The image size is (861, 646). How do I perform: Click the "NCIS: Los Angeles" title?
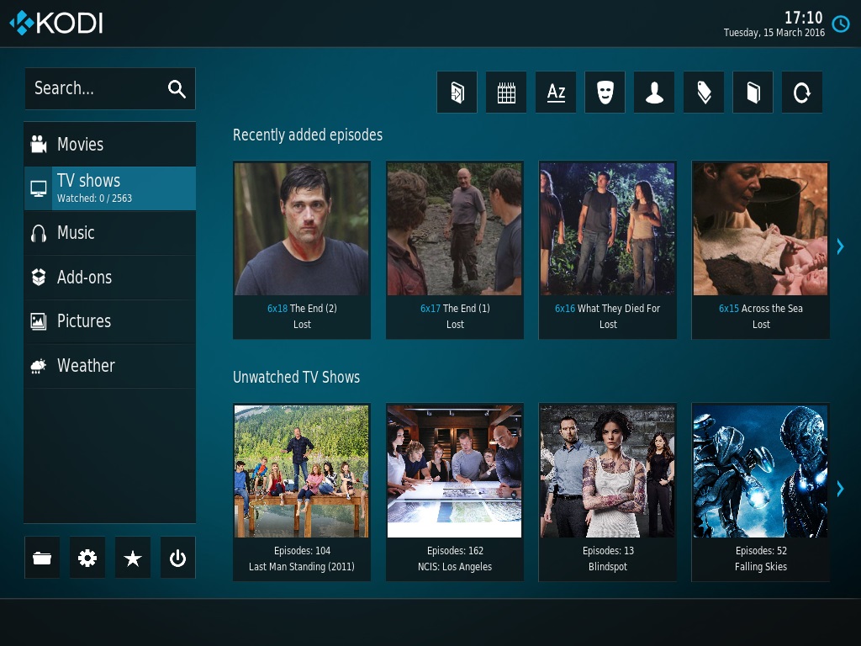[455, 566]
